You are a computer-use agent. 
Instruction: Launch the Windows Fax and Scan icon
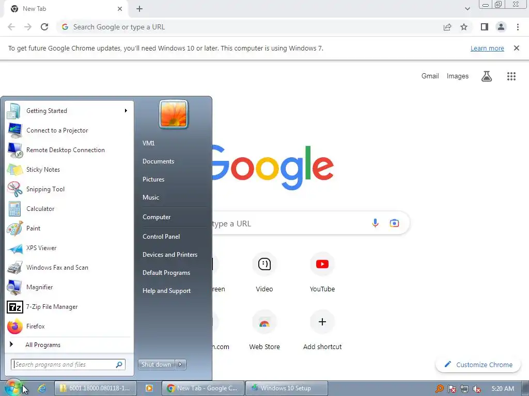click(x=14, y=268)
